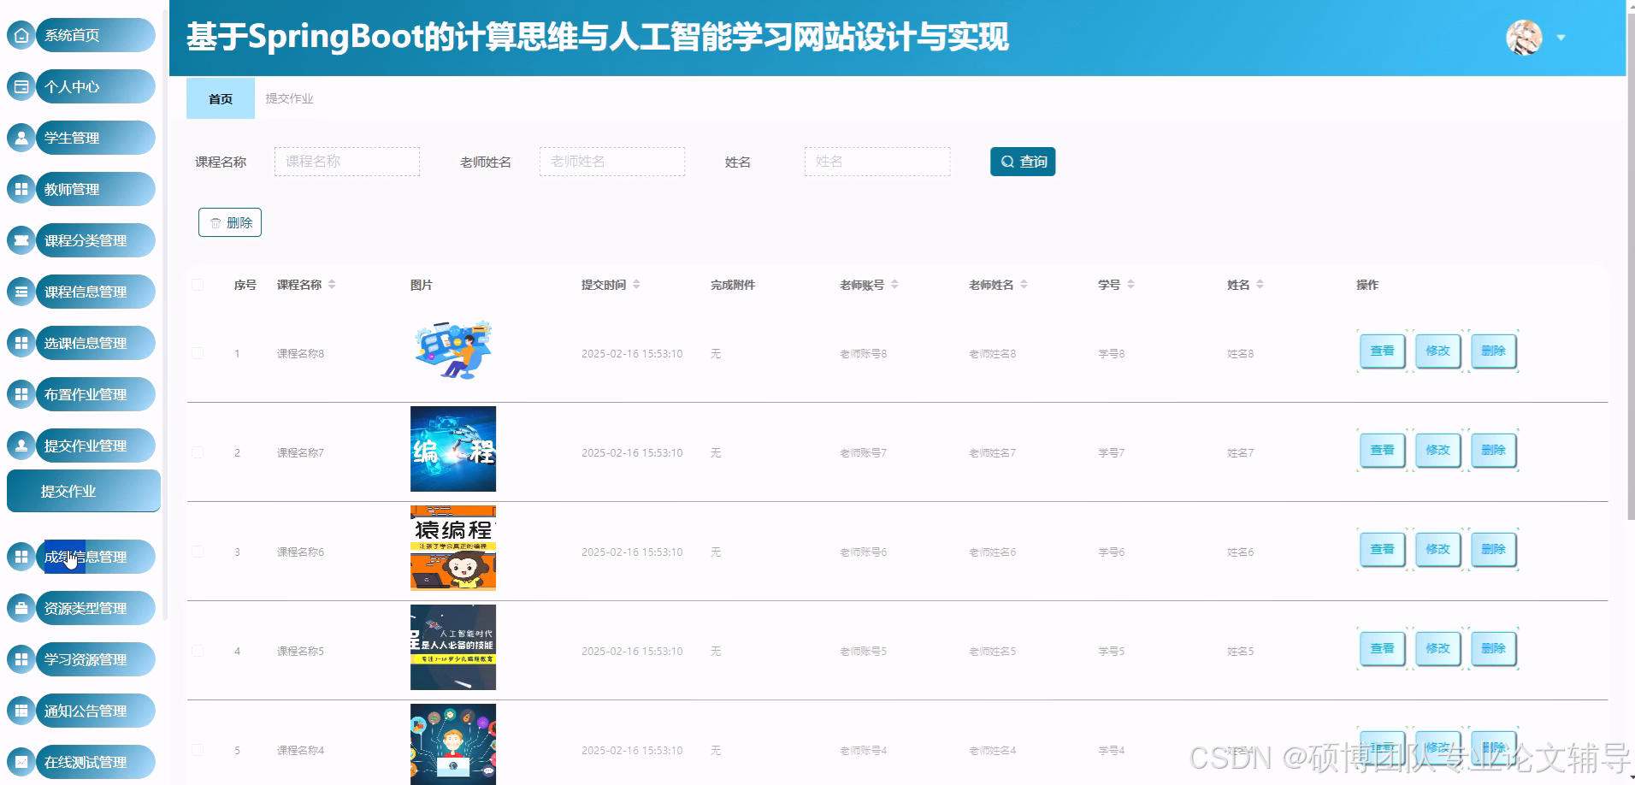Click 查看 for 课程名称7 row
This screenshot has width=1635, height=785.
click(1382, 450)
